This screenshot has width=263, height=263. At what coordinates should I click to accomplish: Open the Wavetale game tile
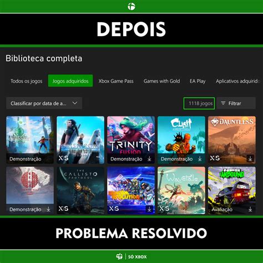(x=181, y=190)
